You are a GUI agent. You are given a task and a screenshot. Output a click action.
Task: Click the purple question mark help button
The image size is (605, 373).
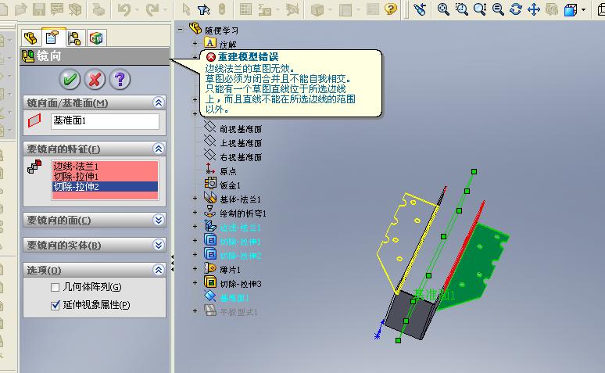(120, 80)
